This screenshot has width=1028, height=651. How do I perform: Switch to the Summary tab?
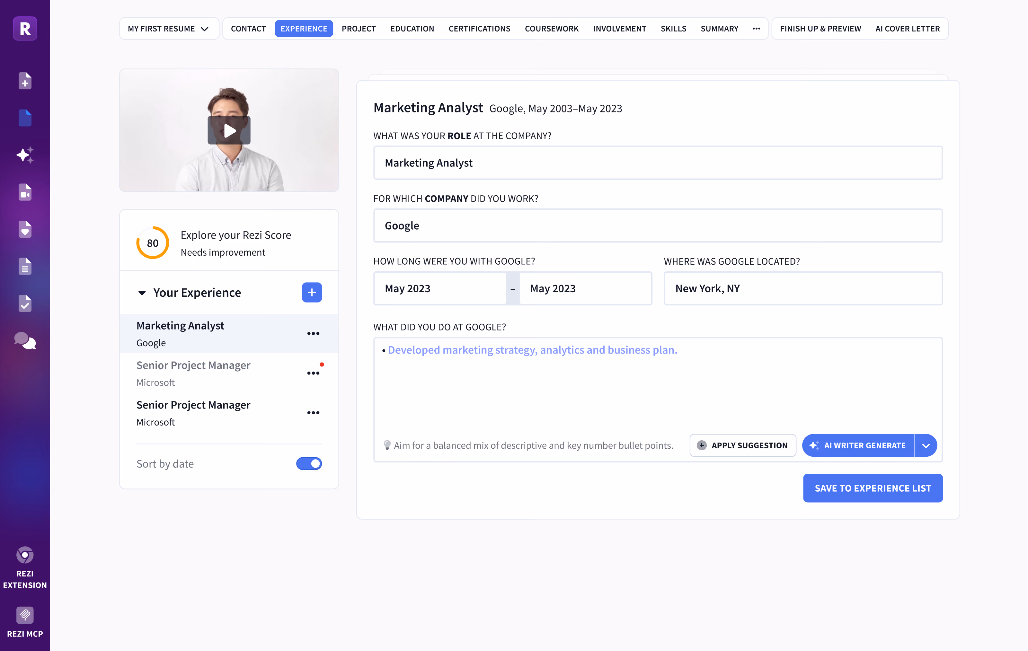pyautogui.click(x=719, y=29)
